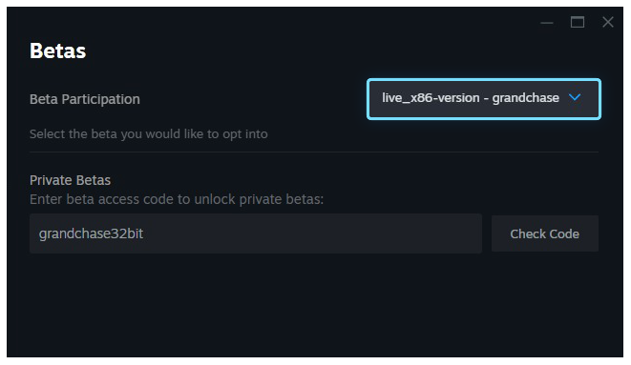Focus the beta access code input field

[256, 233]
